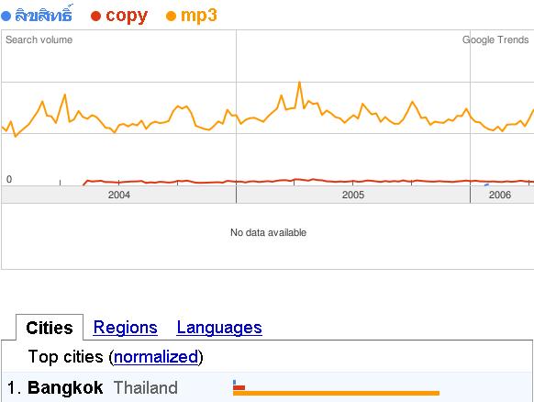Image resolution: width=534 pixels, height=402 pixels.
Task: Select the blue Thai search term label
Action: [44, 15]
